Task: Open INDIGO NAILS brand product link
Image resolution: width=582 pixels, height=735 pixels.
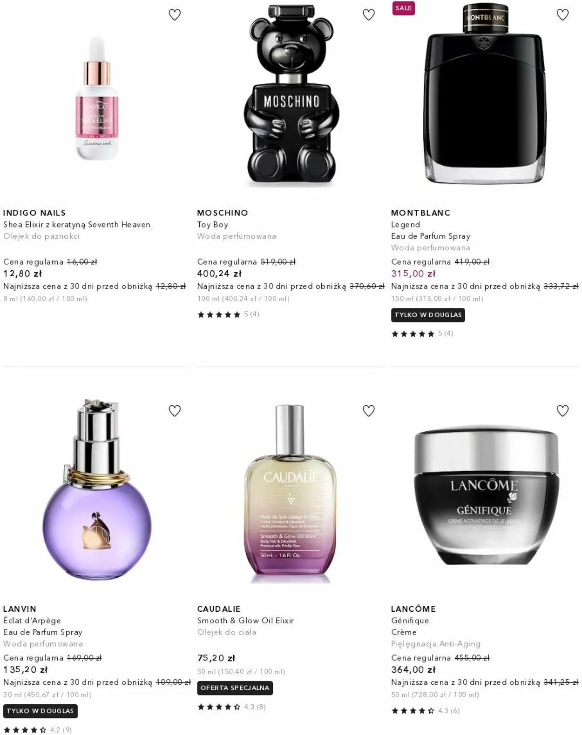Action: pyautogui.click(x=34, y=213)
